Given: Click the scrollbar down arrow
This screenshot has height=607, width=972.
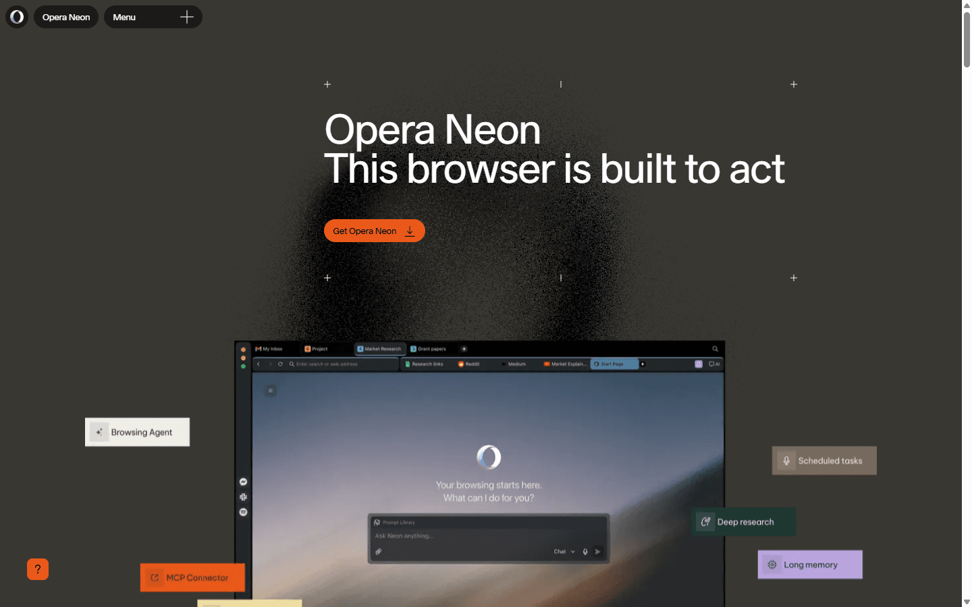Looking at the screenshot, I should tap(967, 602).
